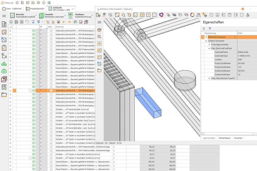Toggle Aktiv checkbox in highlighted orange row
Viewport: 257px width, 171px height.
tap(51, 91)
